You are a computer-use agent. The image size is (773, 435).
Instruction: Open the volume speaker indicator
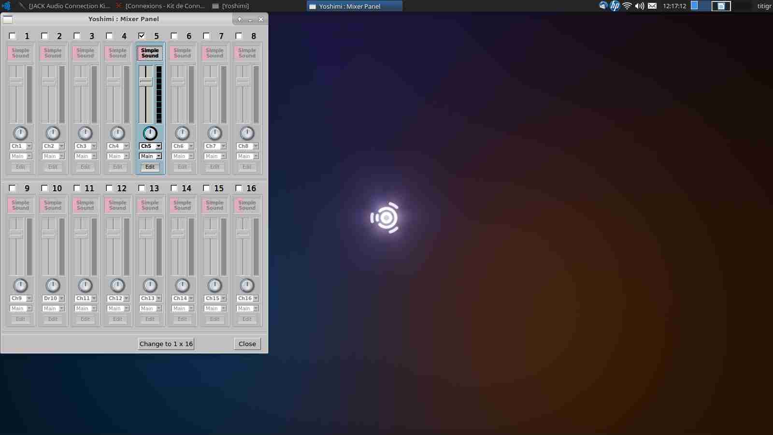[640, 6]
